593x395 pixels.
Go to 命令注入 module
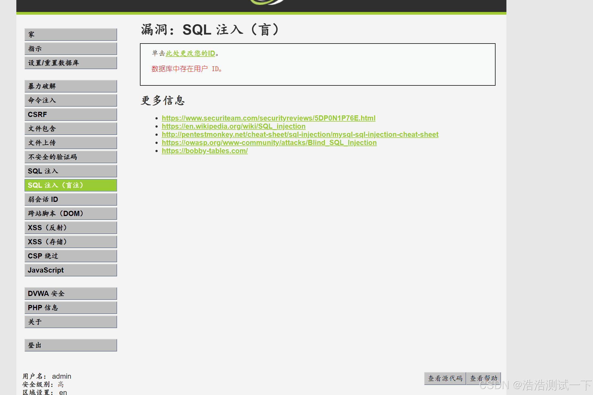coord(71,100)
